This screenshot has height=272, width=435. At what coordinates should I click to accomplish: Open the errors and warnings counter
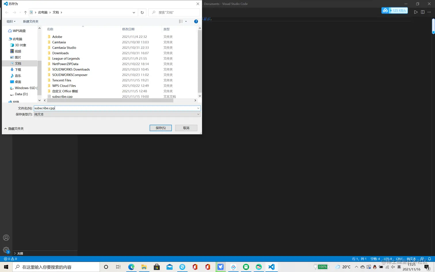coord(10,259)
